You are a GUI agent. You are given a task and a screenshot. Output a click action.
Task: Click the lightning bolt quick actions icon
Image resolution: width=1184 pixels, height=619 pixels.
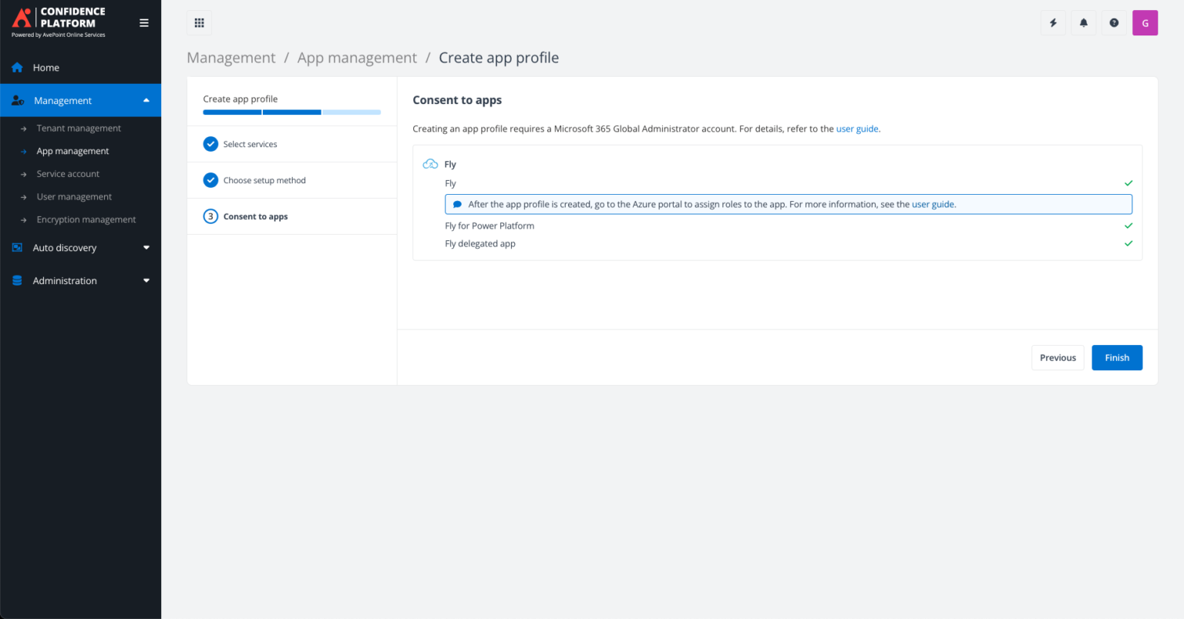point(1053,22)
